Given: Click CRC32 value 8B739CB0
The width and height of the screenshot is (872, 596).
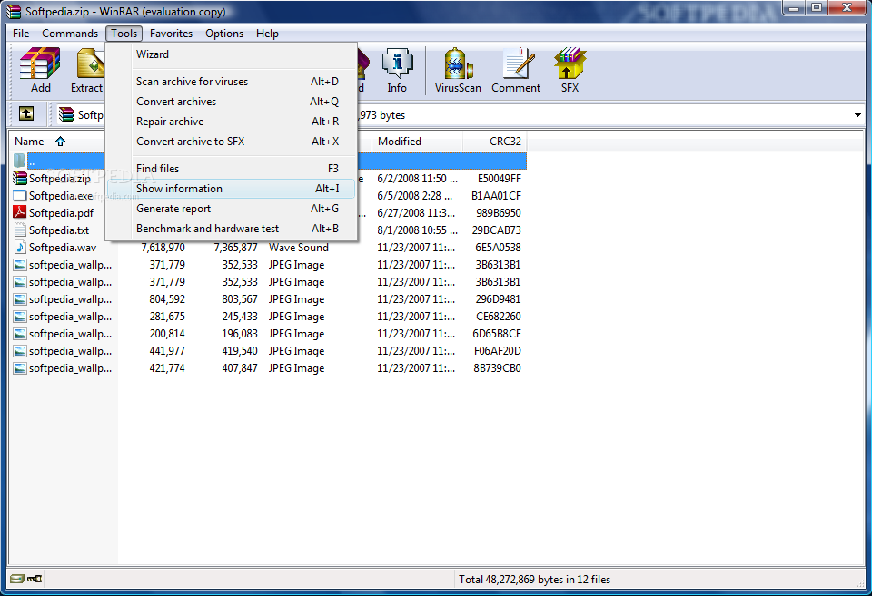Looking at the screenshot, I should click(497, 368).
